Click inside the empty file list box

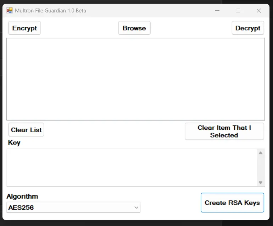point(136,79)
